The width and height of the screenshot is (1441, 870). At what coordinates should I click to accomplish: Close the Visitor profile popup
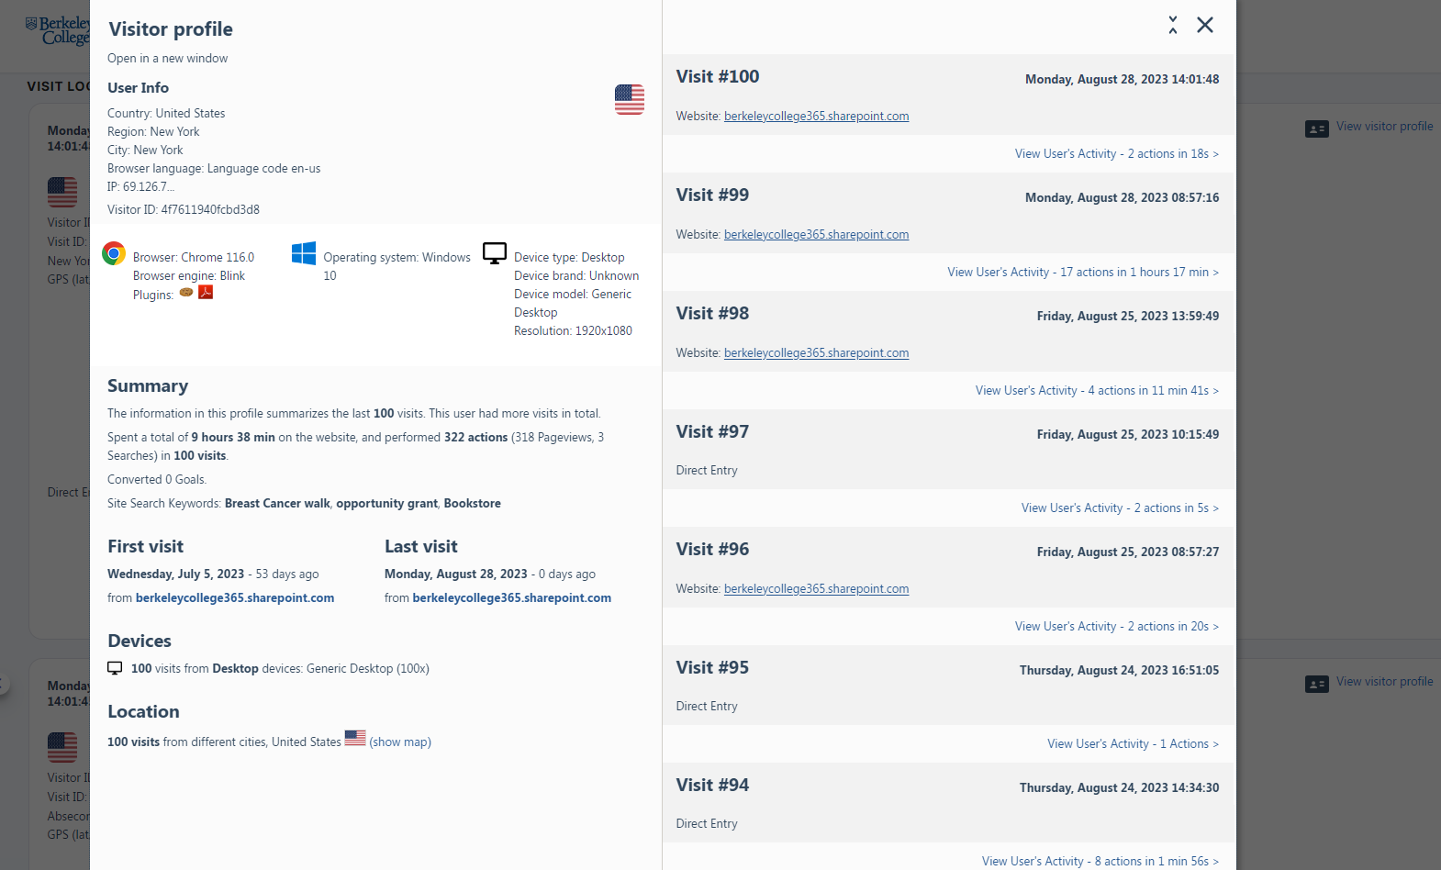tap(1205, 25)
